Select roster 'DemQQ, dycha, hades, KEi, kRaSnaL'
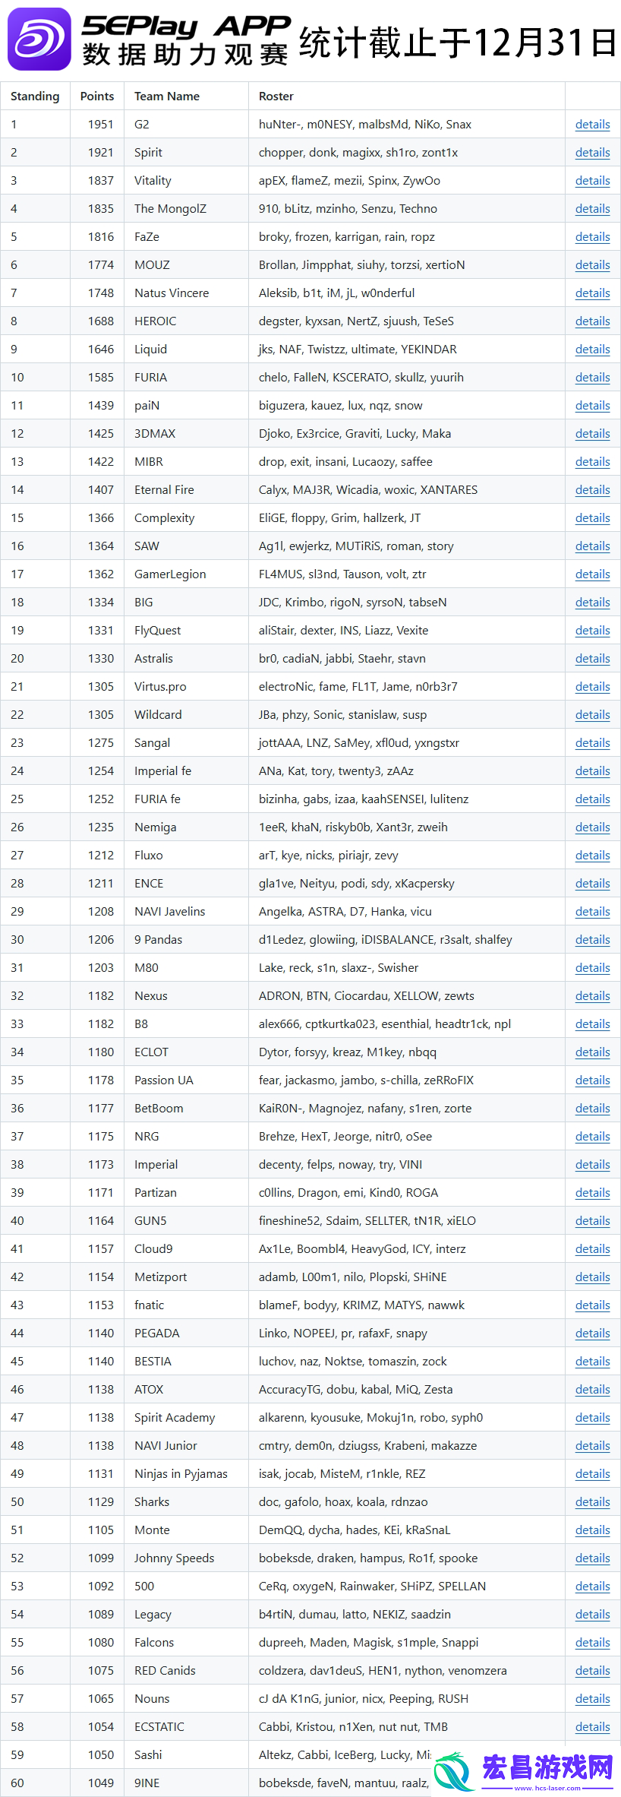 pyautogui.click(x=355, y=1530)
